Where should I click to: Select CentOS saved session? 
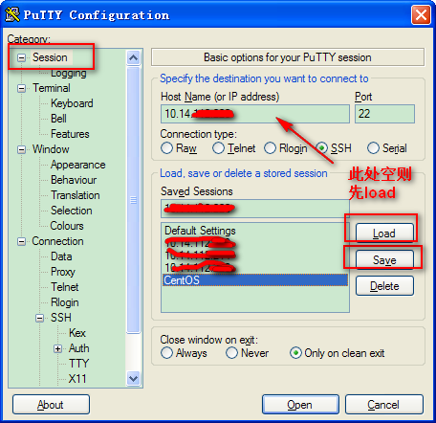(x=255, y=280)
